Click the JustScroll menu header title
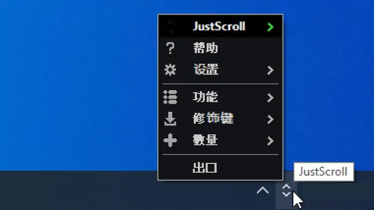 tap(219, 26)
